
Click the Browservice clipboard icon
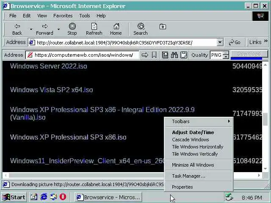(183, 55)
